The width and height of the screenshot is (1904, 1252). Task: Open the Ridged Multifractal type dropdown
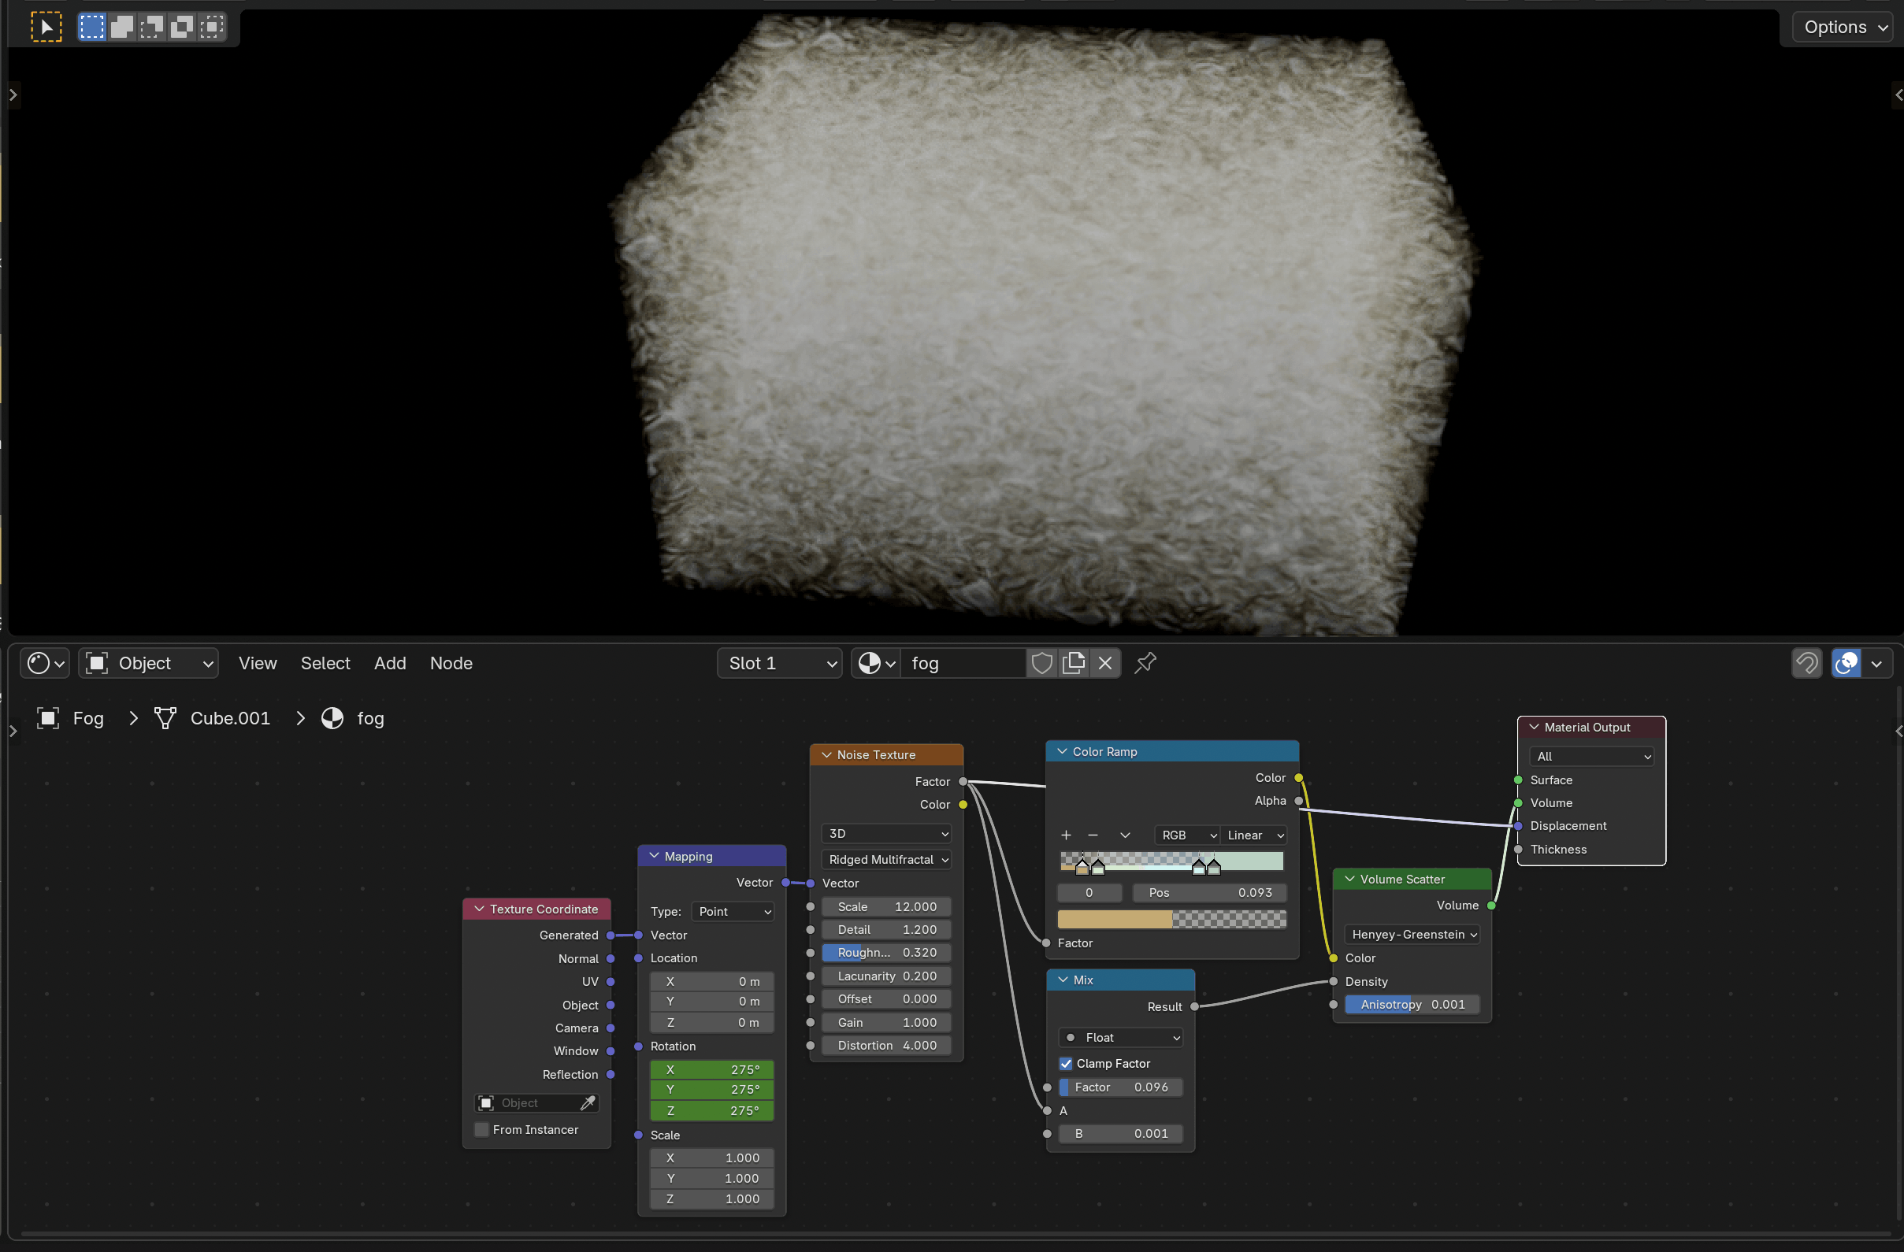(887, 859)
